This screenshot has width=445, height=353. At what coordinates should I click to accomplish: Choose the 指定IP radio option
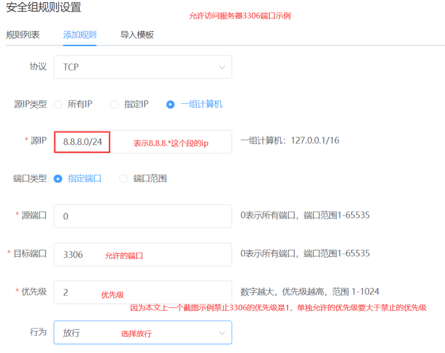pyautogui.click(x=114, y=104)
